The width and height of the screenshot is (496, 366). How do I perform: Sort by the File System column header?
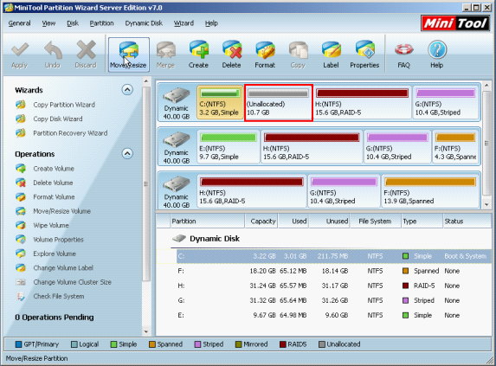coord(375,222)
